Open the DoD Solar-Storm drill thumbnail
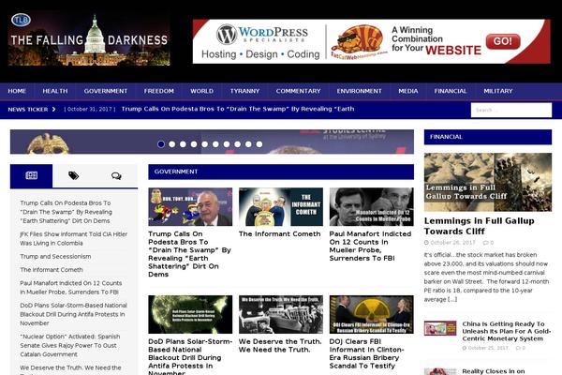The height and width of the screenshot is (375, 562). 190,314
